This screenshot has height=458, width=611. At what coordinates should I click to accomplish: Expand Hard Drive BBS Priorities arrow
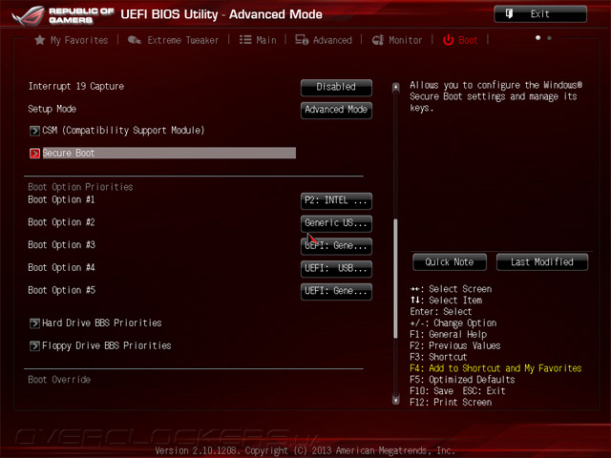coord(34,323)
